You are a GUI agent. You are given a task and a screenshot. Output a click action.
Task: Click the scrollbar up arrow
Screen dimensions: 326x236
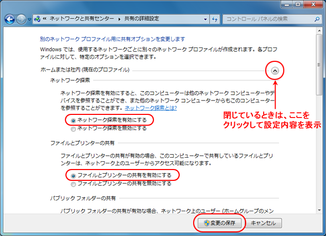[x=319, y=31]
